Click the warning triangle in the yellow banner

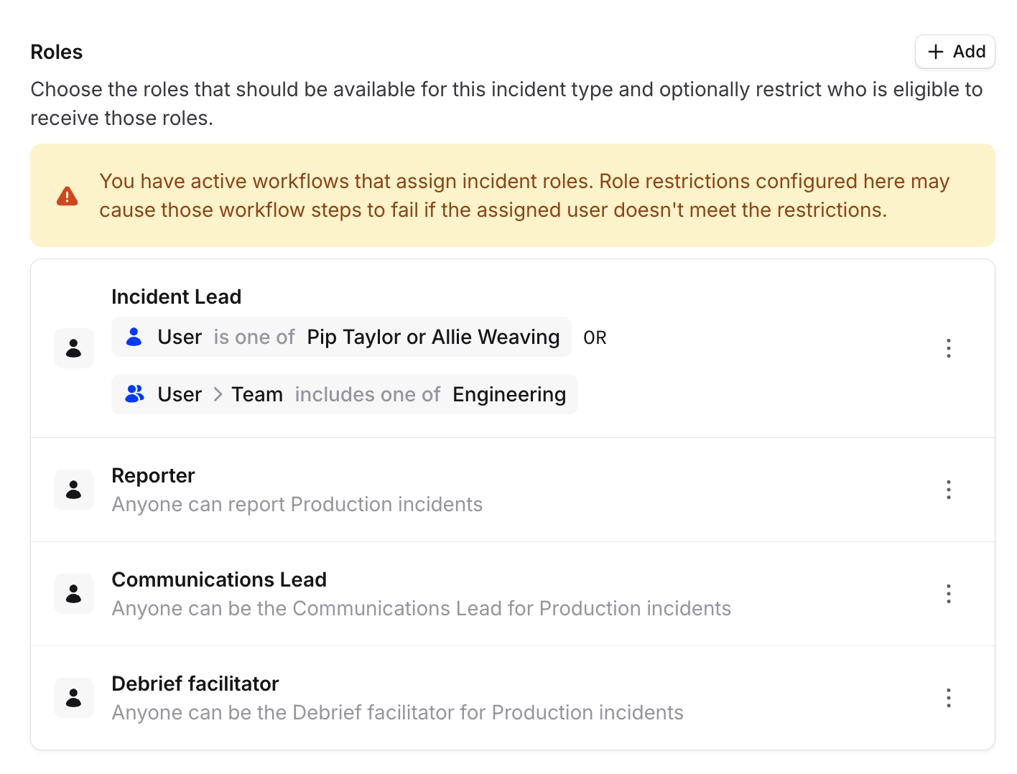[67, 195]
